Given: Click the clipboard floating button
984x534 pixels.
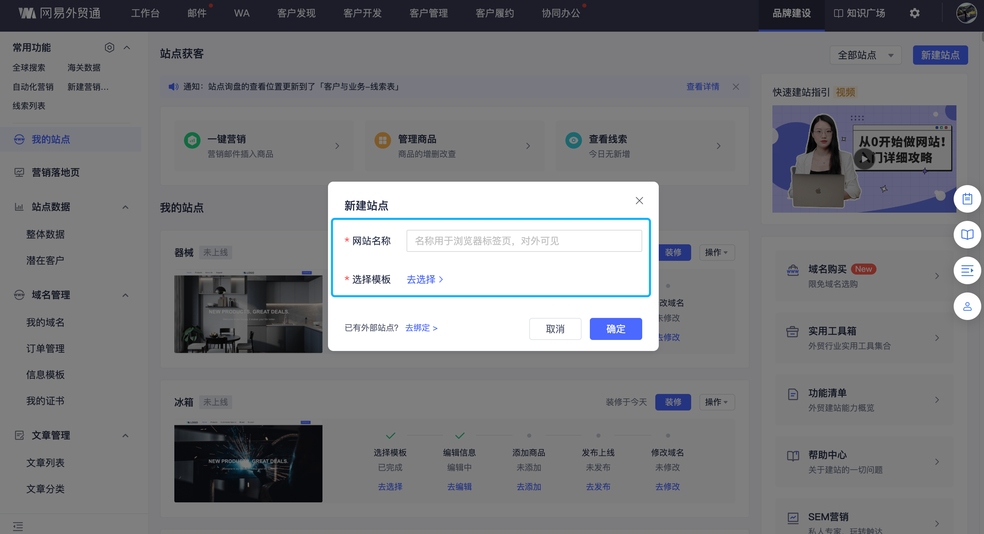Looking at the screenshot, I should (x=967, y=199).
